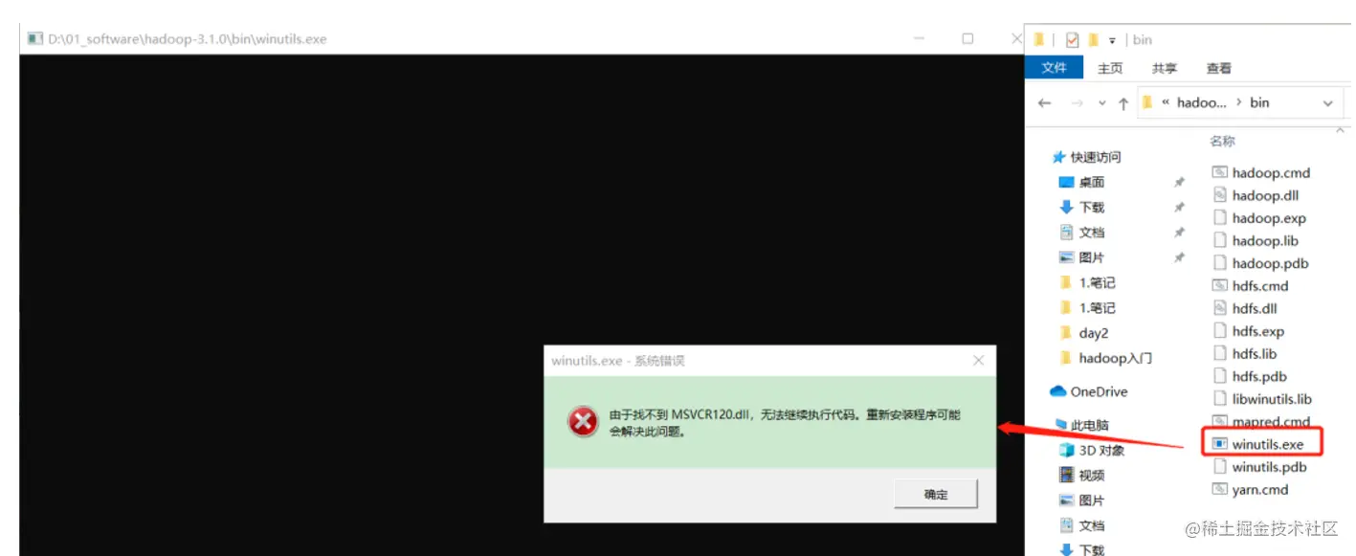Expand the hidden path with the « chevron
1356x556 pixels.
point(1166,102)
